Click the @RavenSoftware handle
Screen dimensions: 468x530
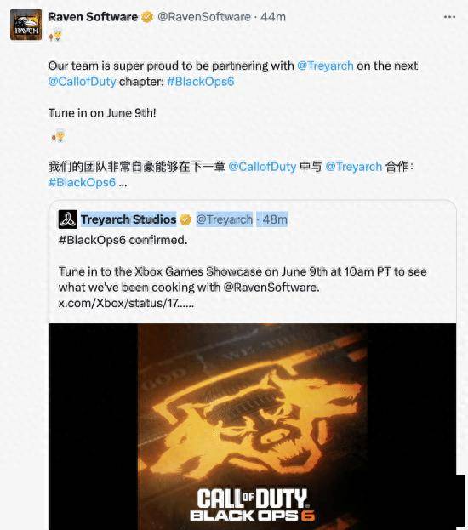[204, 16]
